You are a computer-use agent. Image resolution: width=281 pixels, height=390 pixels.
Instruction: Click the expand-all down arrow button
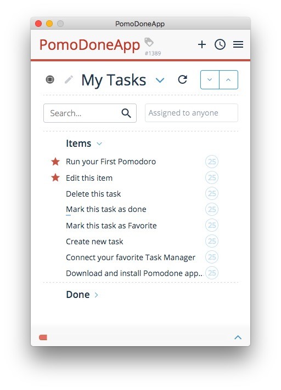tap(210, 79)
